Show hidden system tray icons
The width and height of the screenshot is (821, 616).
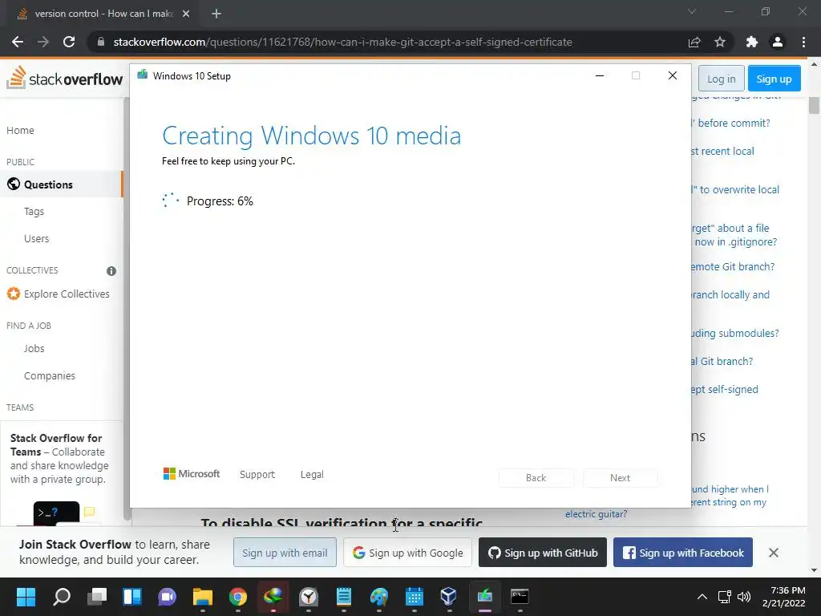click(702, 597)
